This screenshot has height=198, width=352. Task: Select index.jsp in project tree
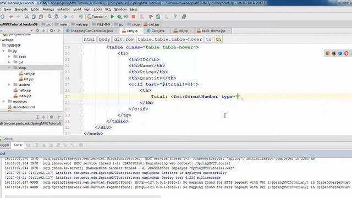point(25,96)
